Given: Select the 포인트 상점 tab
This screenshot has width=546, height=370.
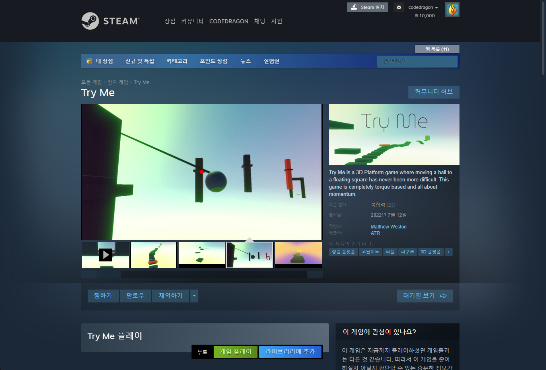Looking at the screenshot, I should (214, 61).
